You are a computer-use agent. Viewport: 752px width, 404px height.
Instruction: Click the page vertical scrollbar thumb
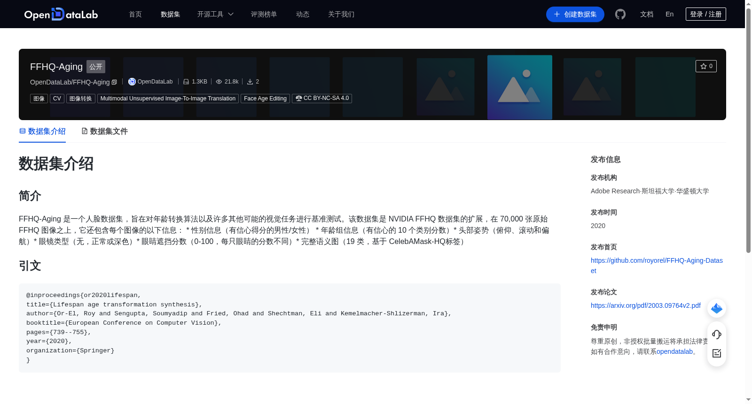[748, 130]
